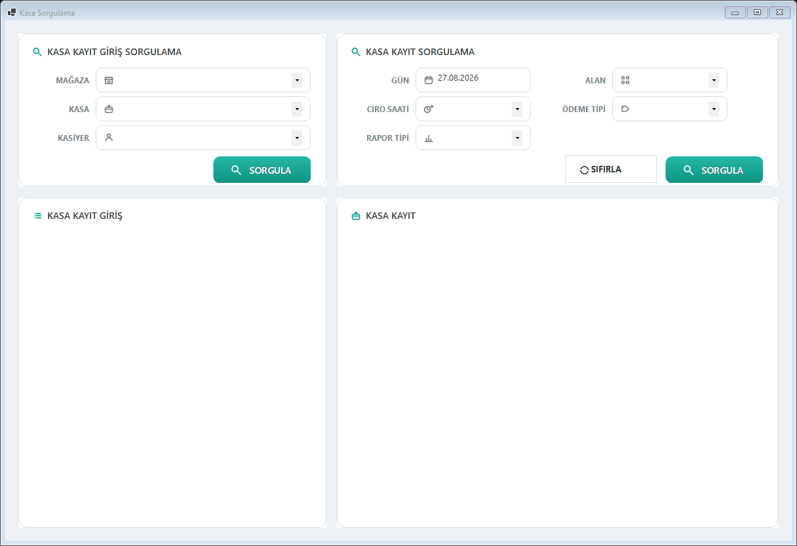The width and height of the screenshot is (797, 546).
Task: Click the briefcase icon beside KASA KAYIT heading
Action: pyautogui.click(x=356, y=216)
